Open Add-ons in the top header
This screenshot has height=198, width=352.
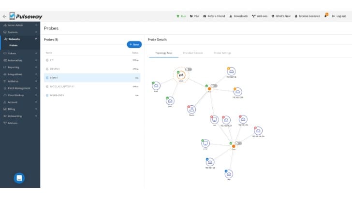(260, 16)
